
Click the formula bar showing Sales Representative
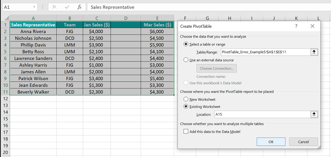pyautogui.click(x=208, y=7)
